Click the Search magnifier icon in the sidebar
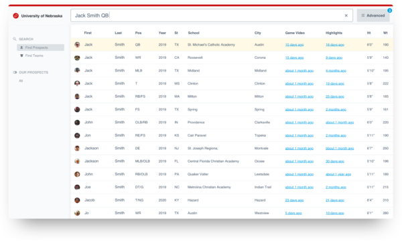Viewport: 402px width, 241px height. (15, 39)
